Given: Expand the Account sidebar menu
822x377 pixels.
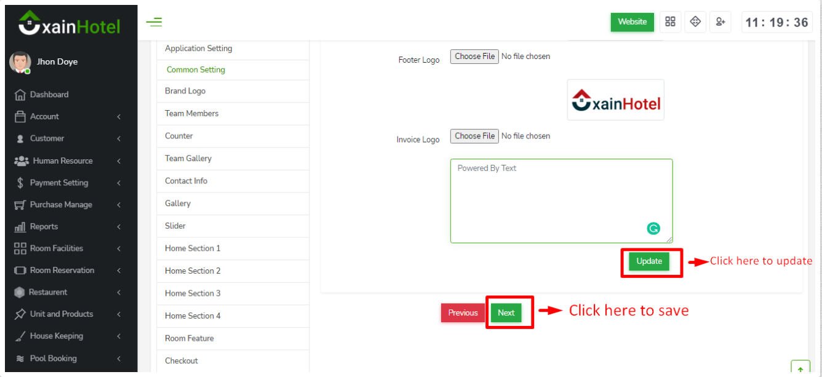Looking at the screenshot, I should click(x=68, y=117).
